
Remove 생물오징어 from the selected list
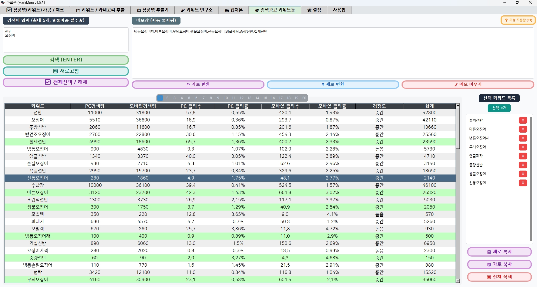(523, 174)
